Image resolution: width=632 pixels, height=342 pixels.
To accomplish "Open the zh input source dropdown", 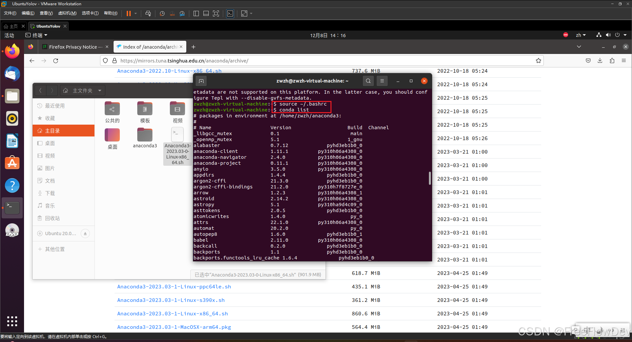I will tap(581, 35).
